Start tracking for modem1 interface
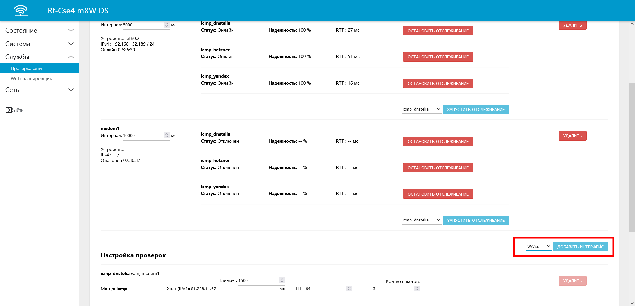This screenshot has height=306, width=635. click(x=476, y=220)
